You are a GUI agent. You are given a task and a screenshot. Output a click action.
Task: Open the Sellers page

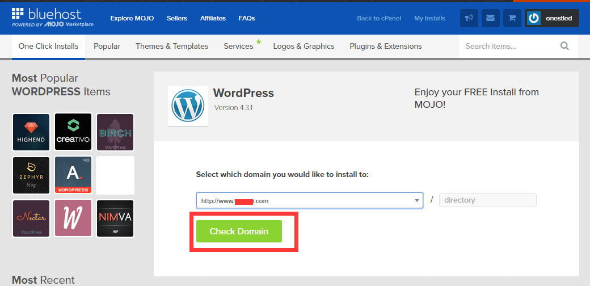tap(177, 18)
